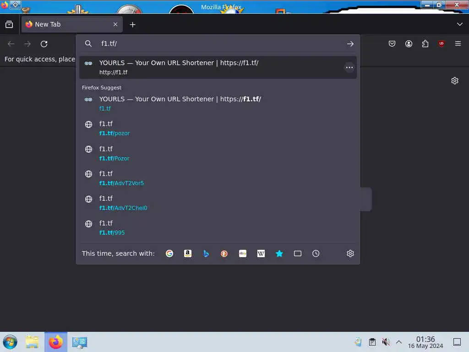Open new tab with plus button
The image size is (469, 352).
(132, 25)
